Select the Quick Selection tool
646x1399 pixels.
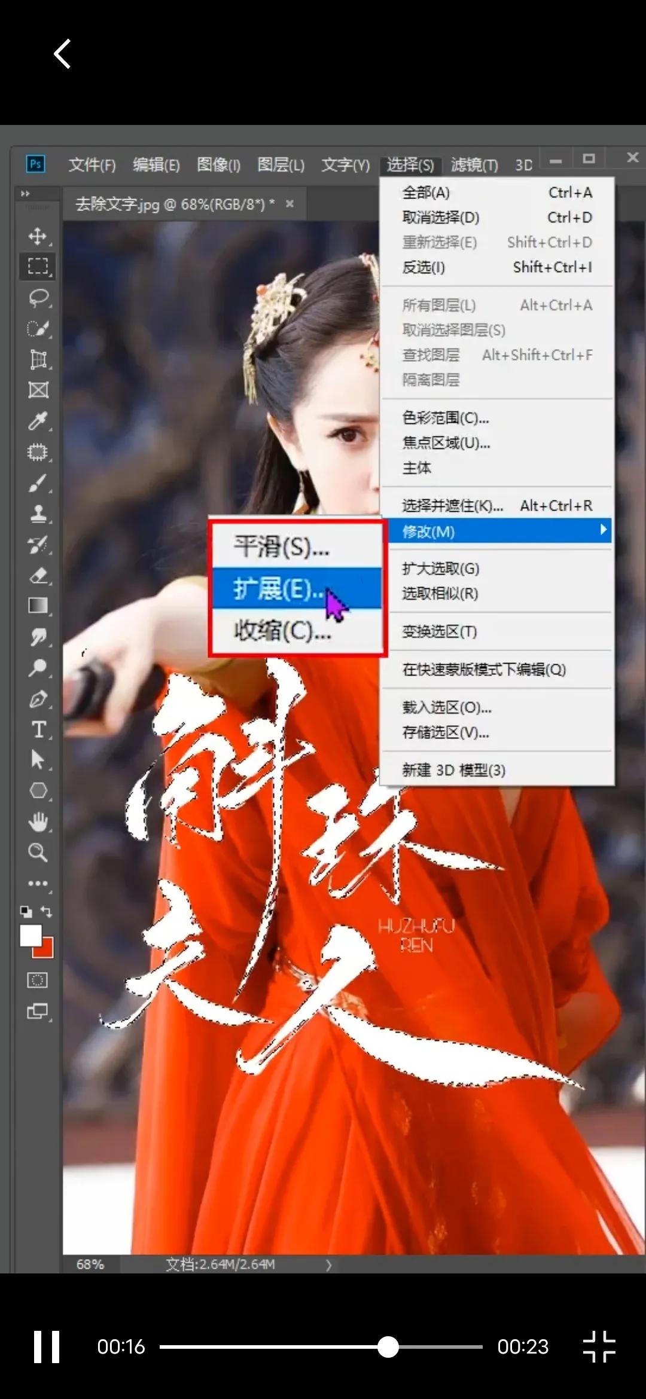tap(38, 329)
